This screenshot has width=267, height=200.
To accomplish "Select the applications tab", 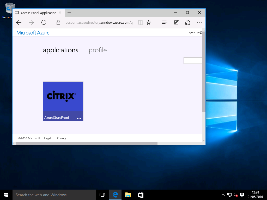I will tap(60, 50).
